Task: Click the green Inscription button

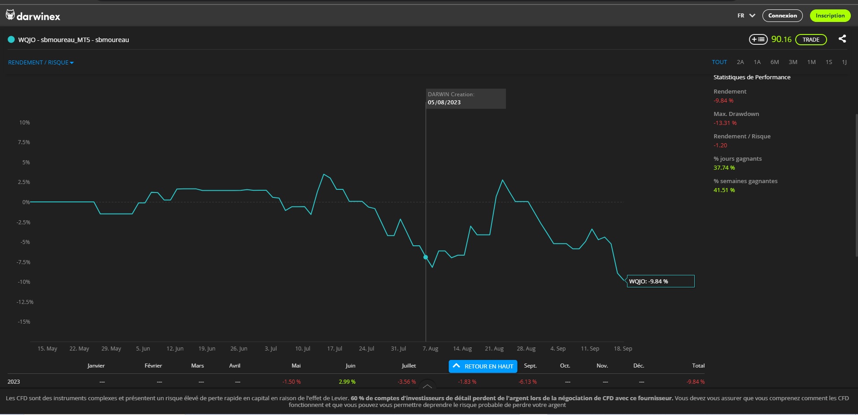Action: [830, 16]
